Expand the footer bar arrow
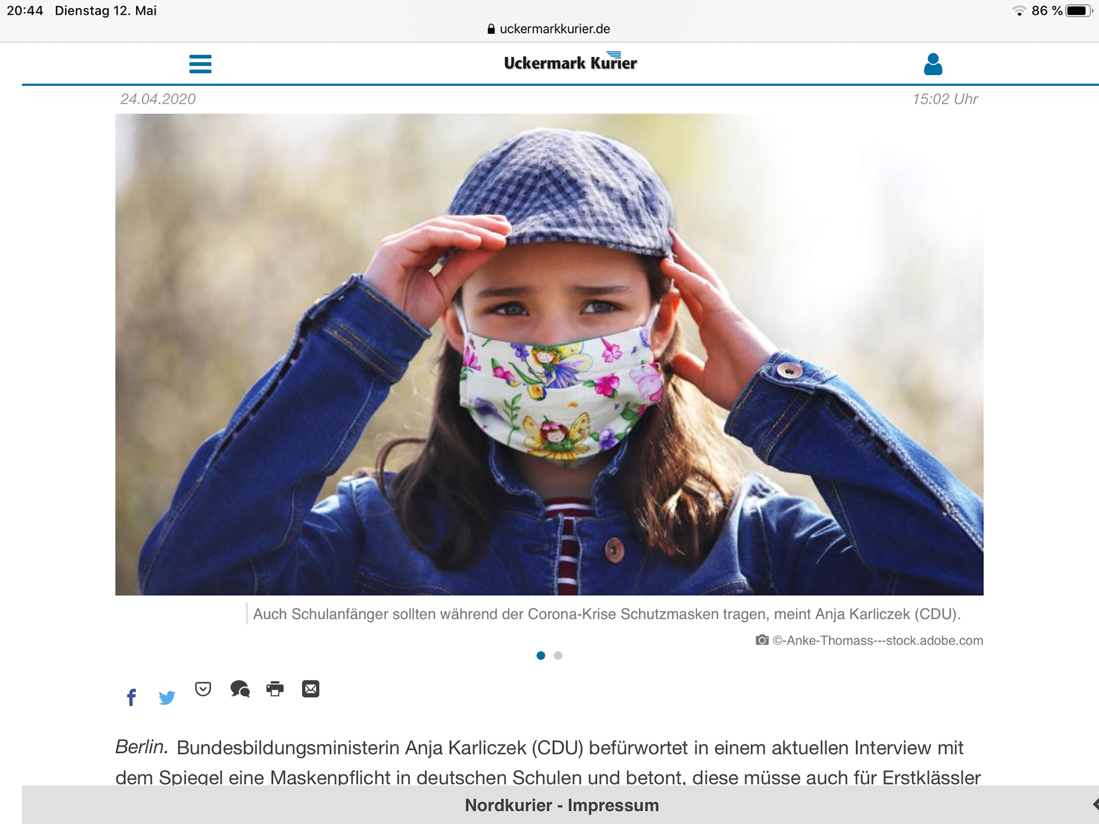This screenshot has height=824, width=1099. (x=1095, y=805)
